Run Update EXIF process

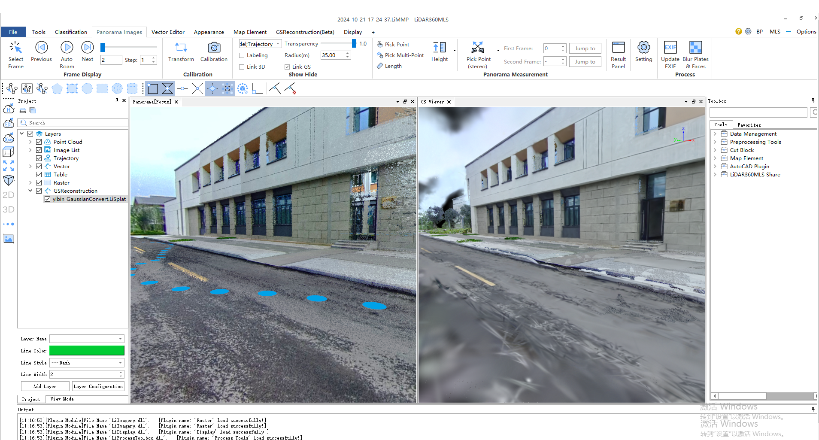[x=670, y=55]
